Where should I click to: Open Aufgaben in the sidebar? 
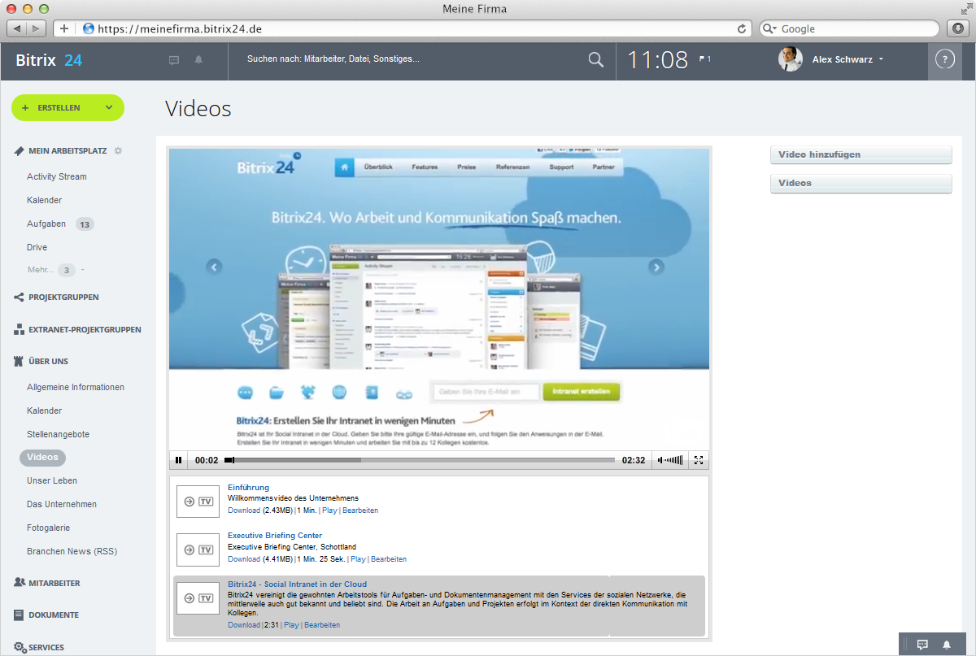(46, 224)
